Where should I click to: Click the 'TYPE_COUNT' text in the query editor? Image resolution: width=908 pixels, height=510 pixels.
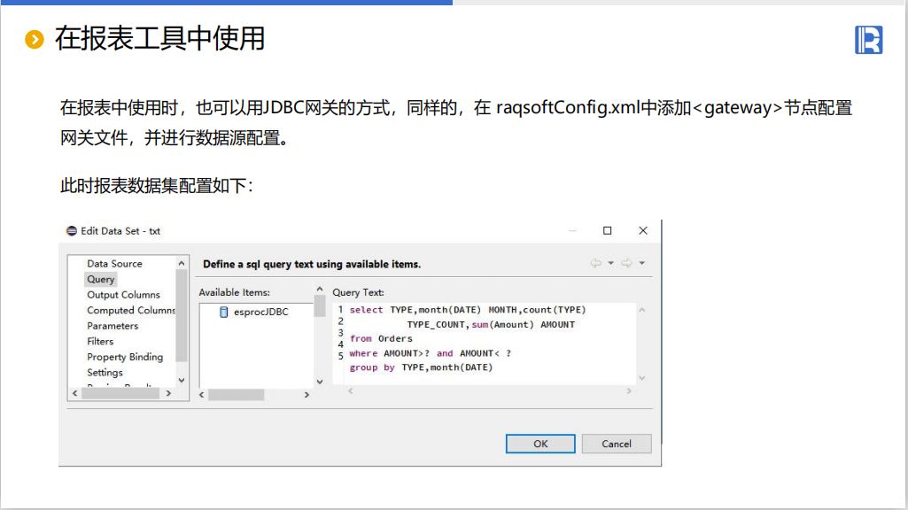tap(436, 325)
